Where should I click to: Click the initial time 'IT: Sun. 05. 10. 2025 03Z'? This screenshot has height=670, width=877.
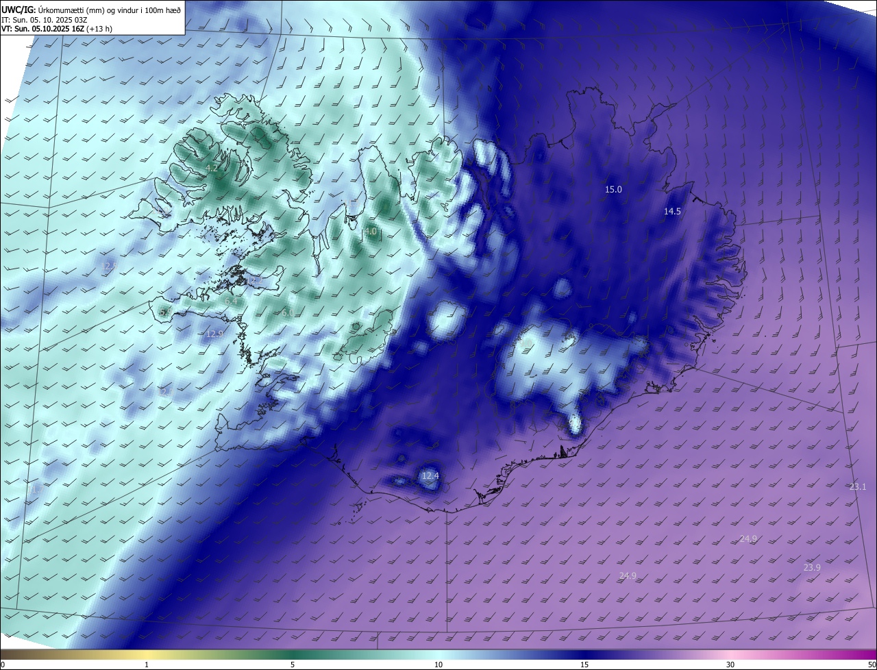point(44,20)
